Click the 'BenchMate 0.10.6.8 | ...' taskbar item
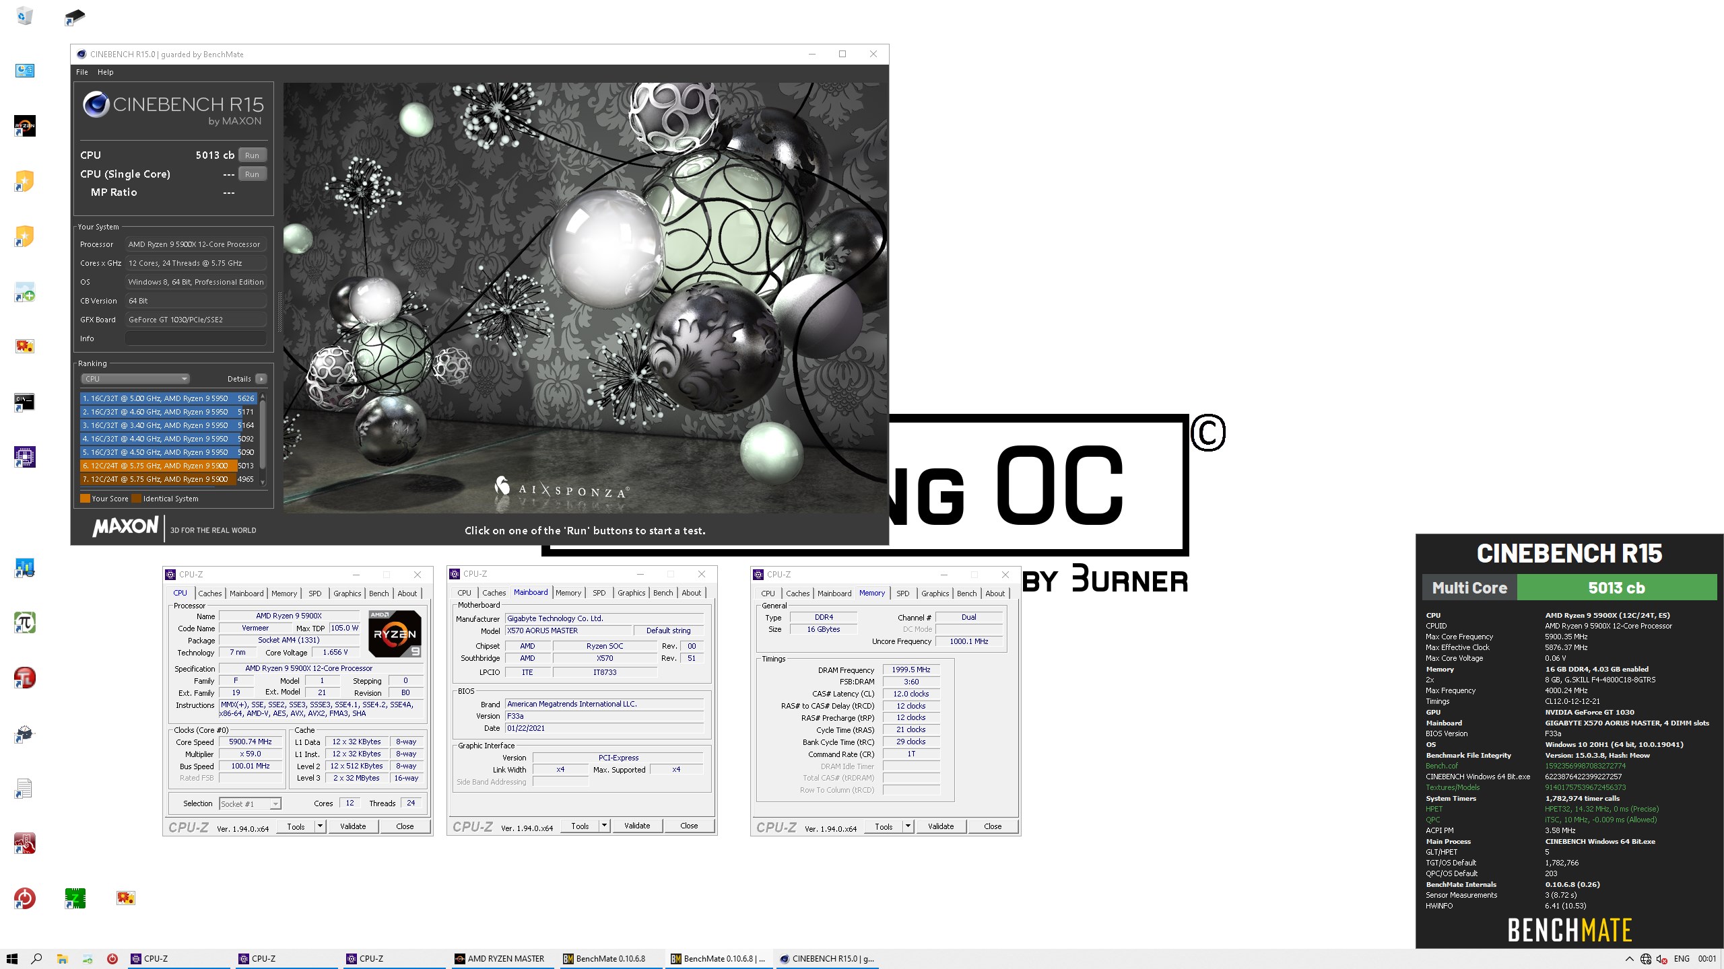The height and width of the screenshot is (969, 1724). click(719, 959)
